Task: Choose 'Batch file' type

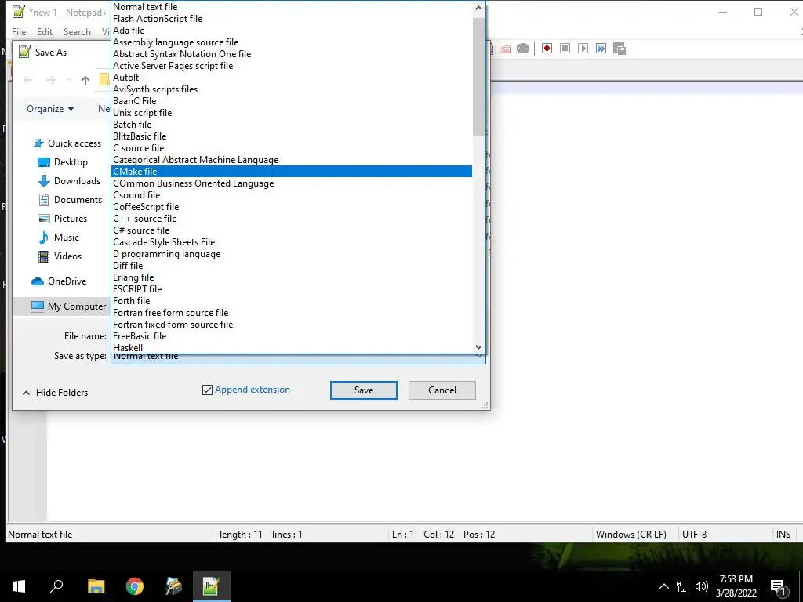Action: click(292, 125)
